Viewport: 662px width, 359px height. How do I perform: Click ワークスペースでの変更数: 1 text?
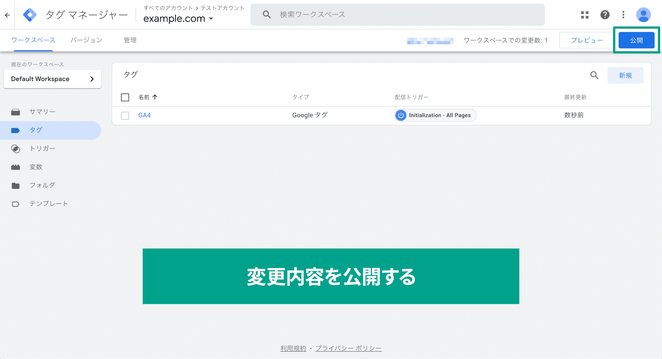click(x=506, y=40)
